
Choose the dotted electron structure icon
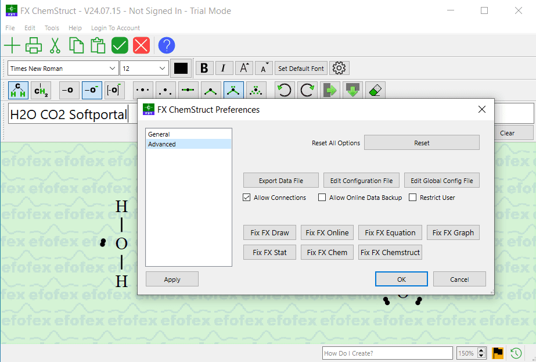tap(256, 90)
